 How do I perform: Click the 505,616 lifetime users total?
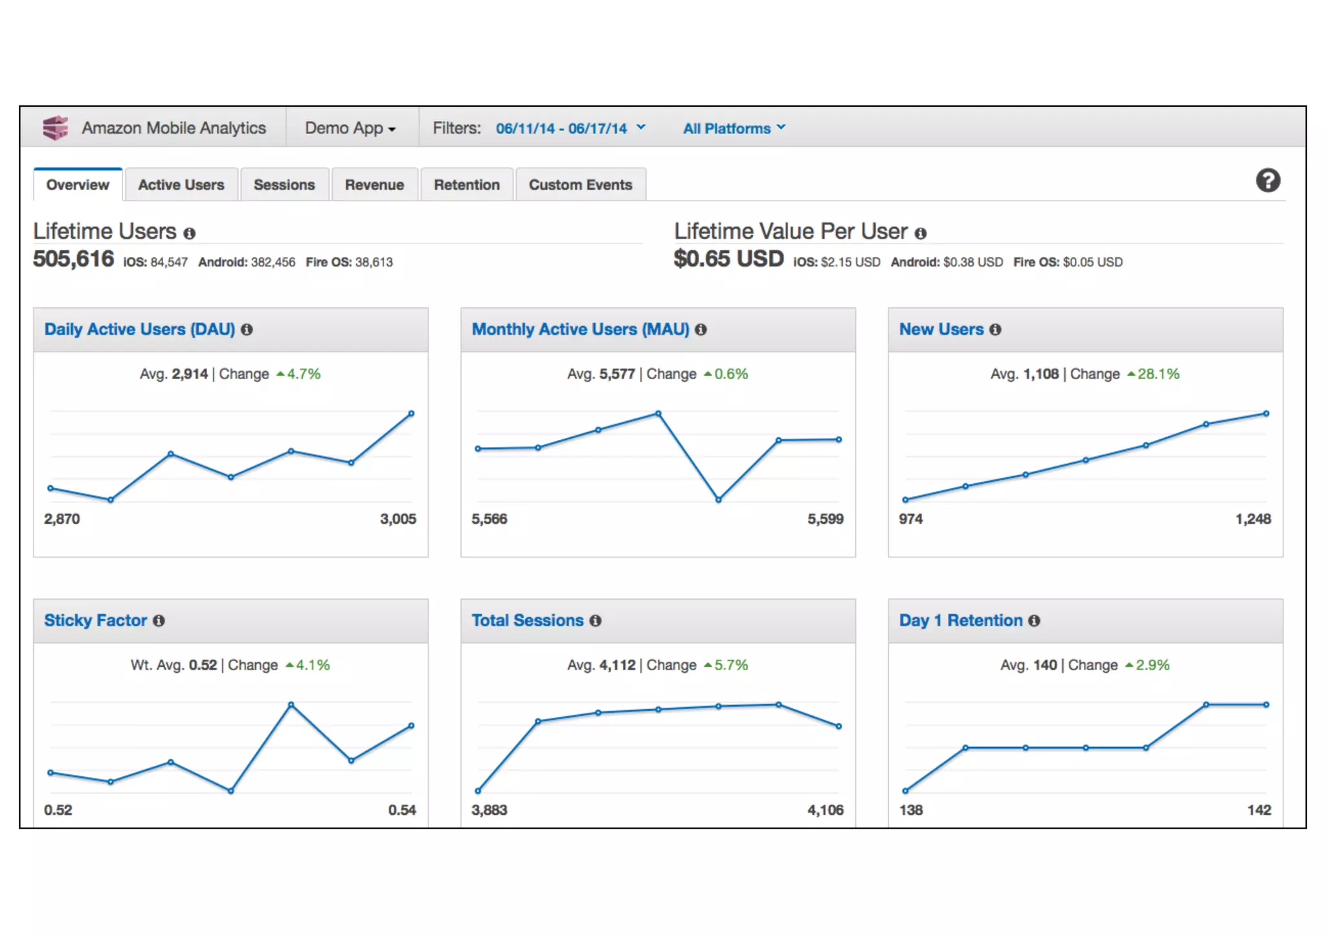click(x=73, y=259)
